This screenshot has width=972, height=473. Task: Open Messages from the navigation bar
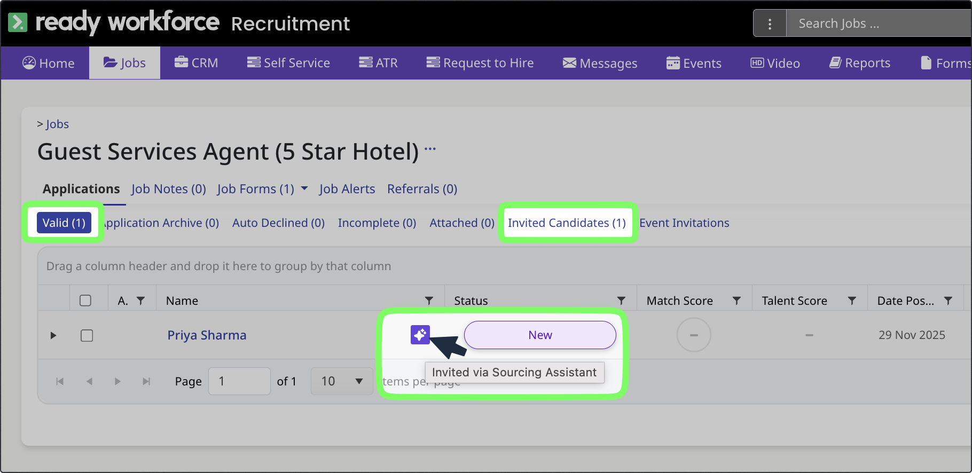600,63
